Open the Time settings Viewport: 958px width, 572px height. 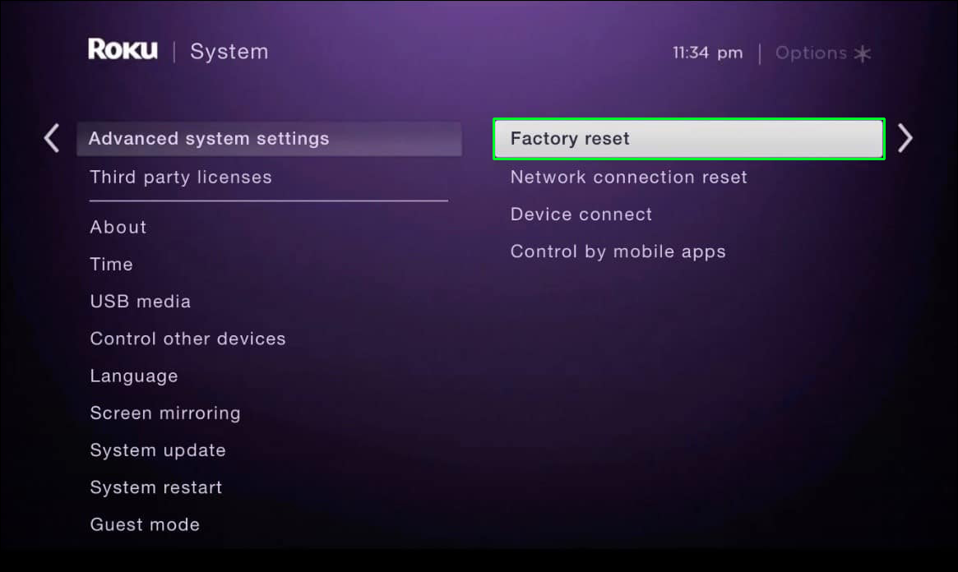click(x=111, y=265)
